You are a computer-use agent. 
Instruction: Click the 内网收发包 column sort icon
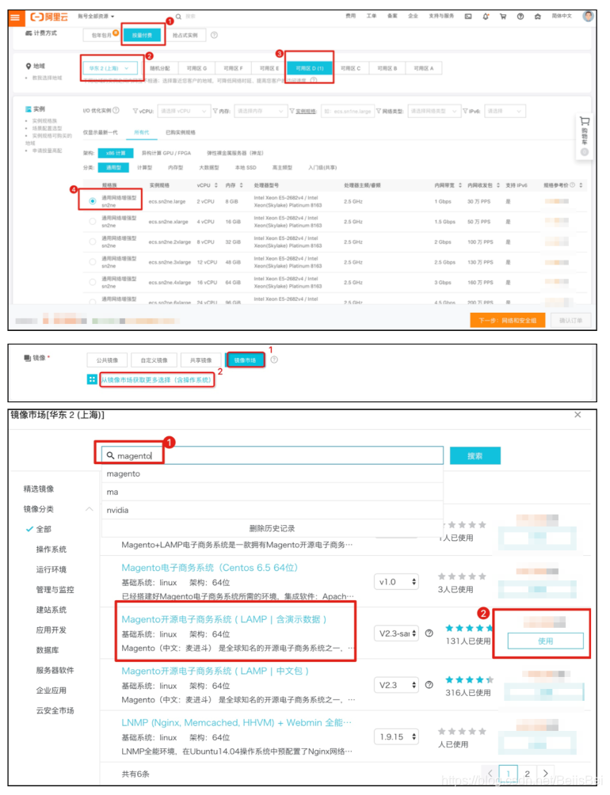point(498,185)
